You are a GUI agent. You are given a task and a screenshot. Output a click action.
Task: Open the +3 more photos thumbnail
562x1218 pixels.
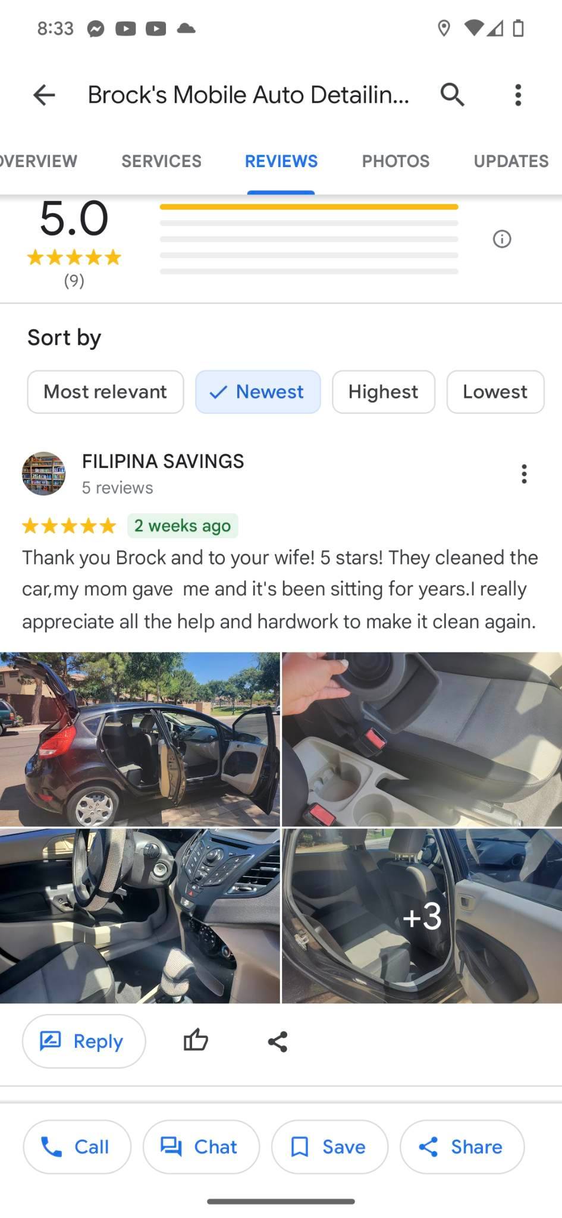click(422, 916)
